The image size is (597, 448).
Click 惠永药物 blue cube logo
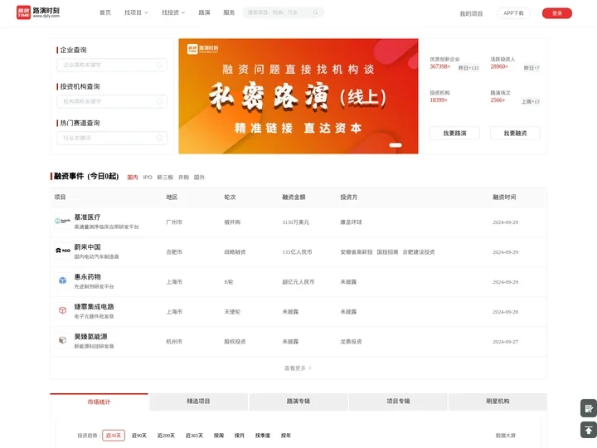(62, 280)
